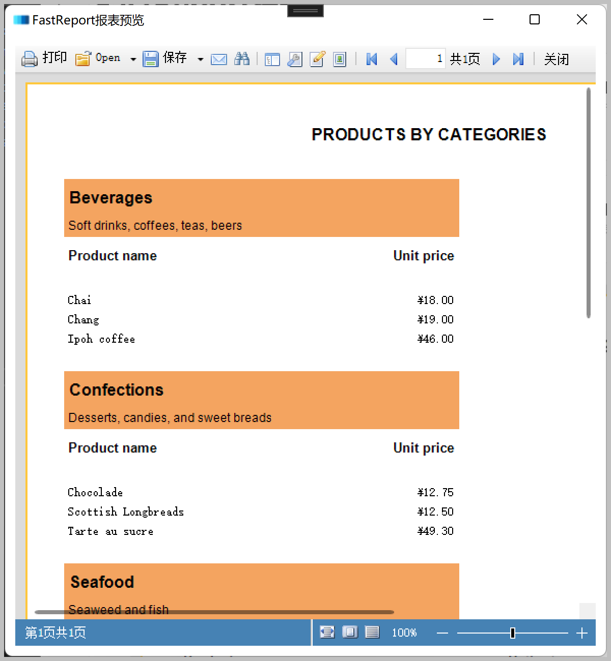The image size is (611, 661).
Task: Click the Chai product row
Action: click(x=261, y=300)
